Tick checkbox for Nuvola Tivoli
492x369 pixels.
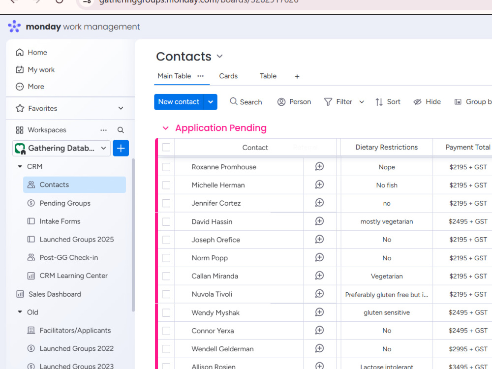(x=166, y=294)
